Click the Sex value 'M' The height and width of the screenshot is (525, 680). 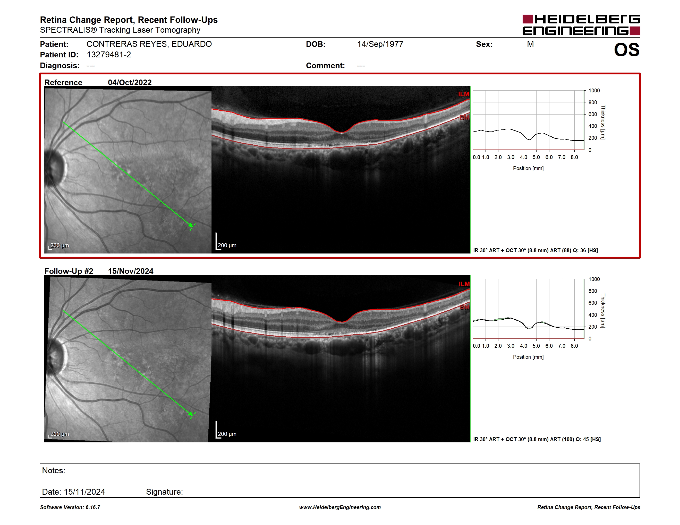pos(530,44)
